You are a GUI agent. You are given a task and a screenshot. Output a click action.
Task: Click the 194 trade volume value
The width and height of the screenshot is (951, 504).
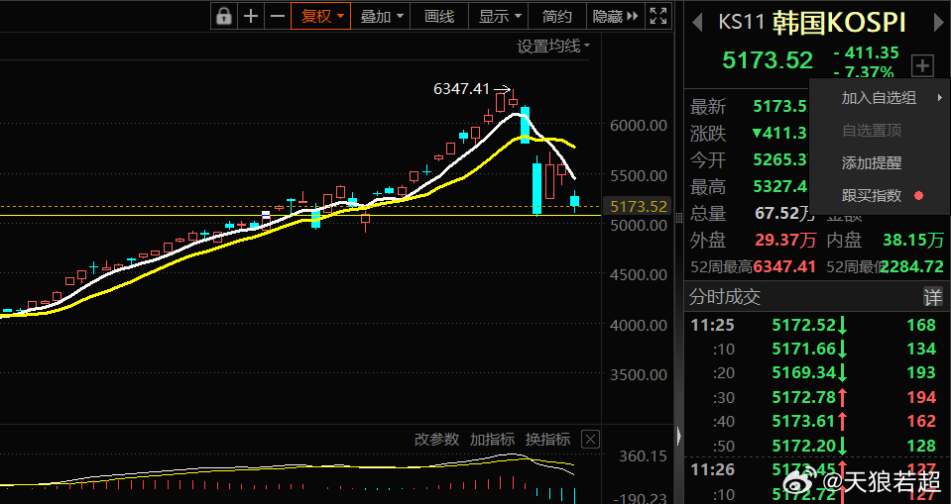[921, 397]
